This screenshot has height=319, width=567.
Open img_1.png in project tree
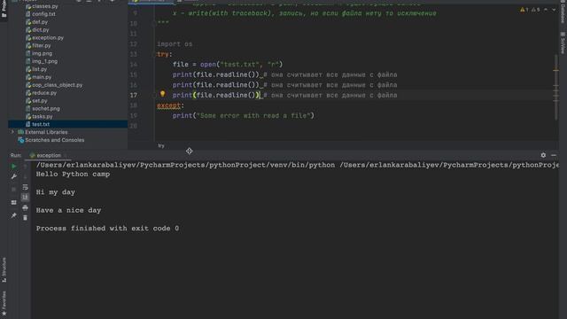tap(44, 61)
